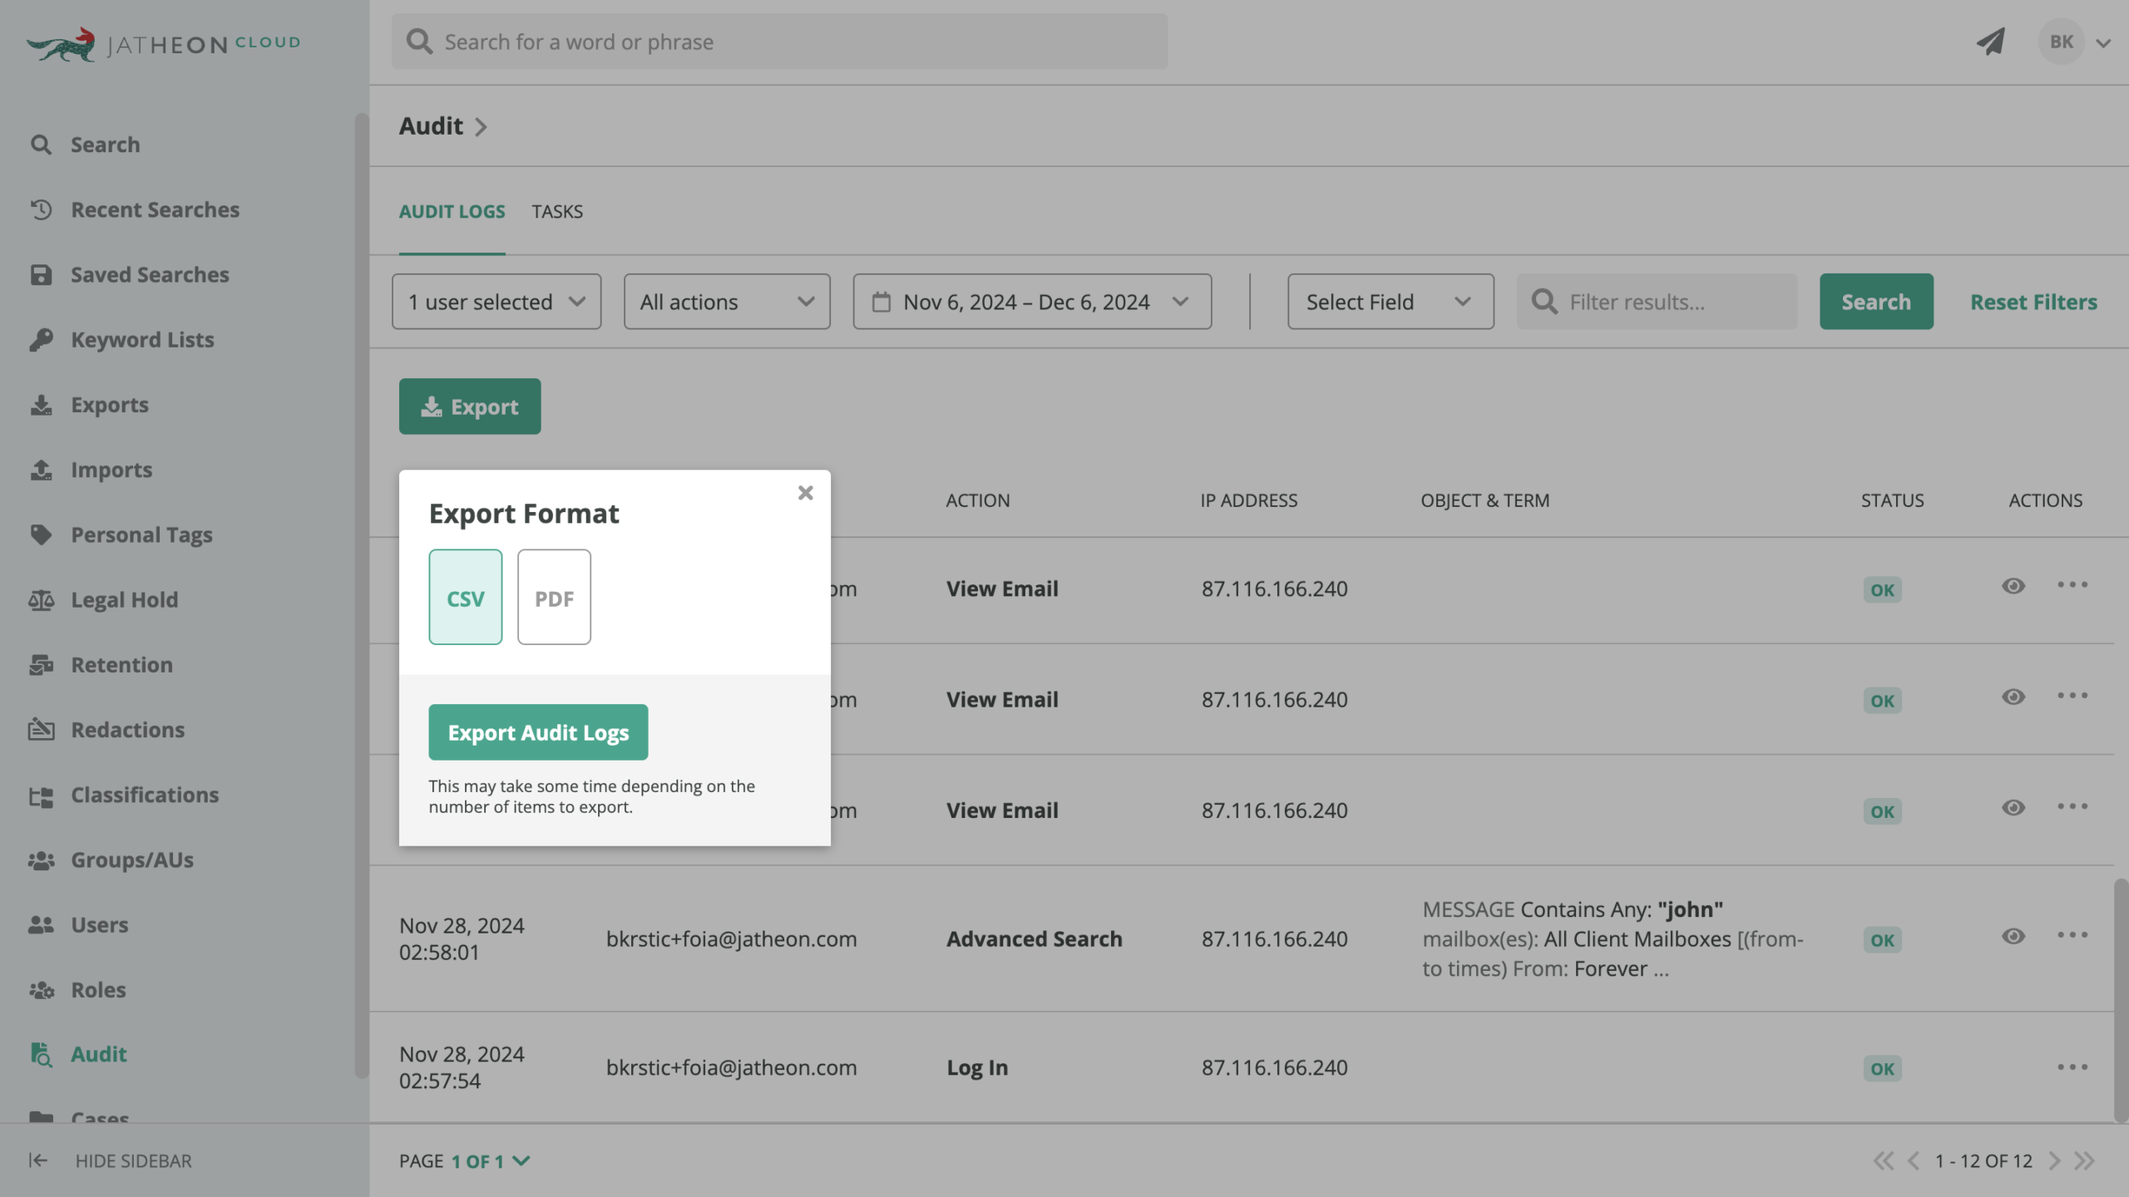Viewport: 2129px width, 1197px height.
Task: Click the IP ADDRESS column header
Action: pos(1248,500)
